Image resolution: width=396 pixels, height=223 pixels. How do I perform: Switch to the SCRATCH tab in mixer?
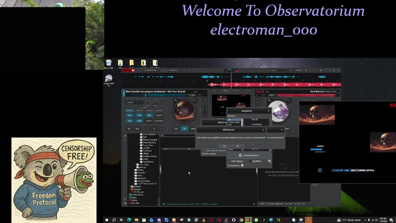[x=237, y=91]
